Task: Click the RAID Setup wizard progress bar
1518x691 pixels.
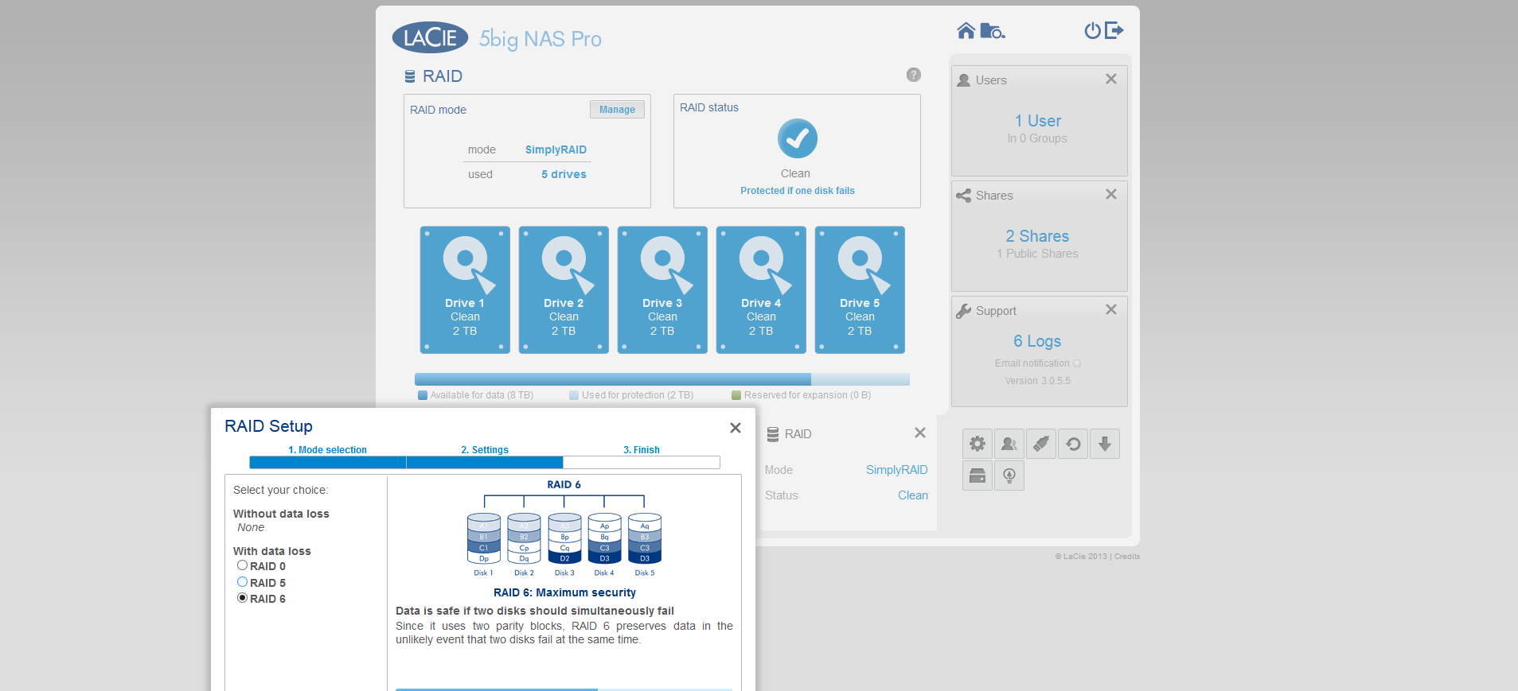Action: (485, 463)
